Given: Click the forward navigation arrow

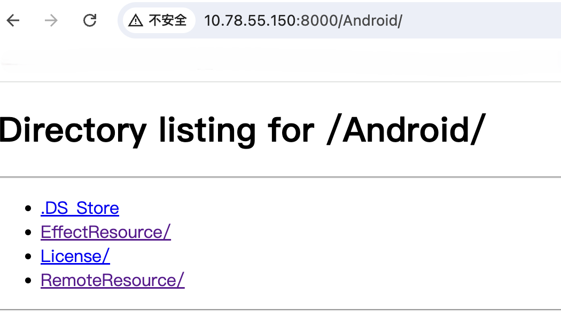Looking at the screenshot, I should click(51, 21).
